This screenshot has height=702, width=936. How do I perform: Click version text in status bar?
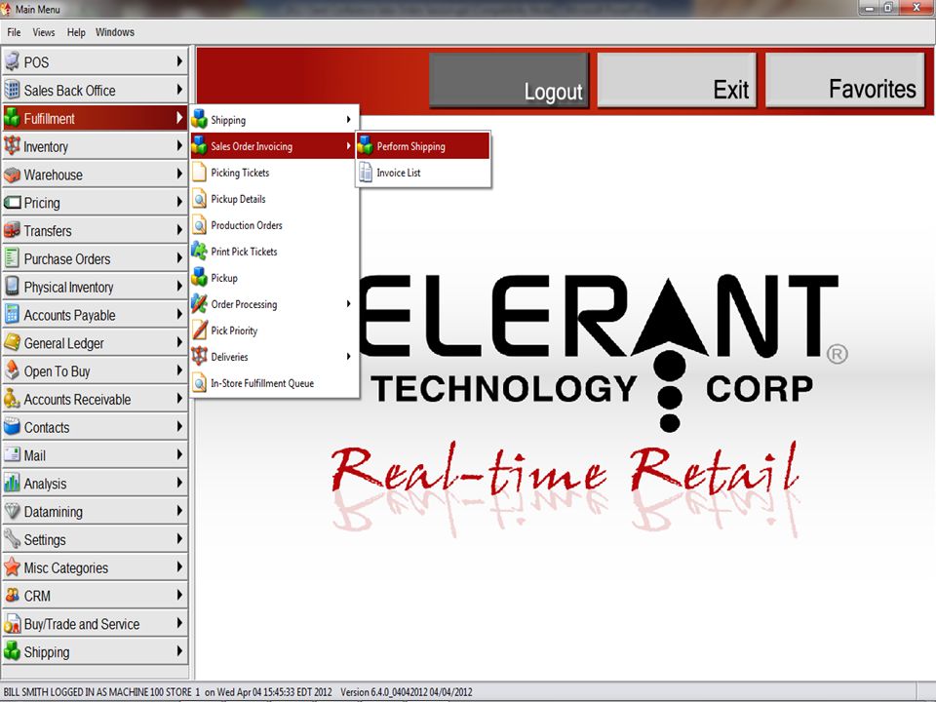(407, 692)
